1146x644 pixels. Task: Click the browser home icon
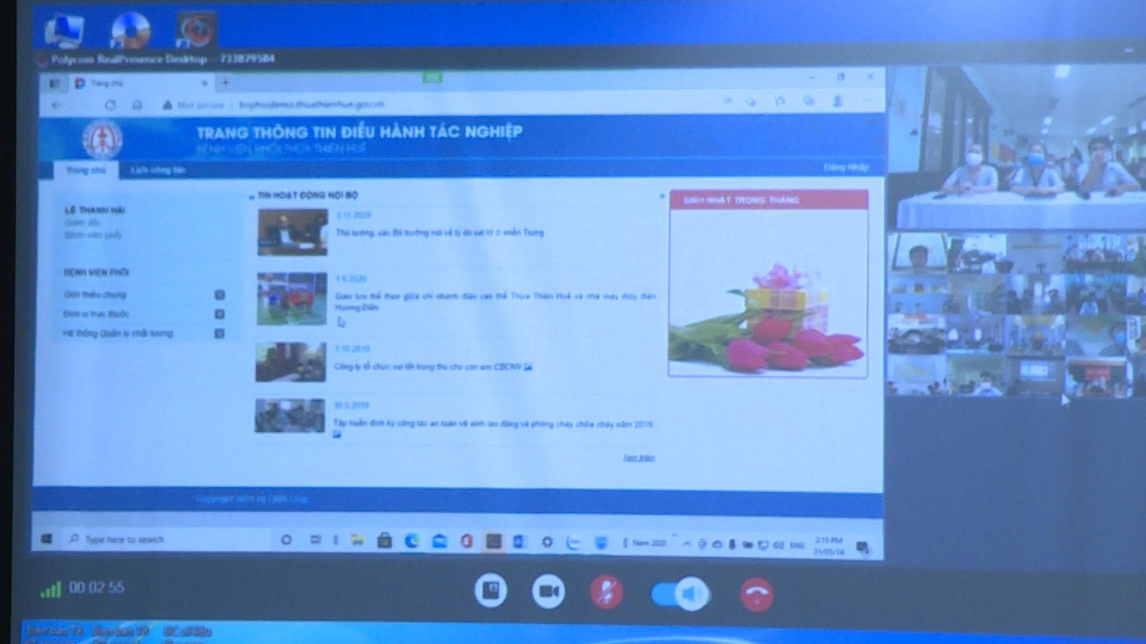point(137,105)
